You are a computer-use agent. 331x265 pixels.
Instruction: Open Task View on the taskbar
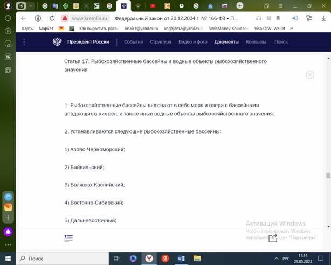(116, 259)
